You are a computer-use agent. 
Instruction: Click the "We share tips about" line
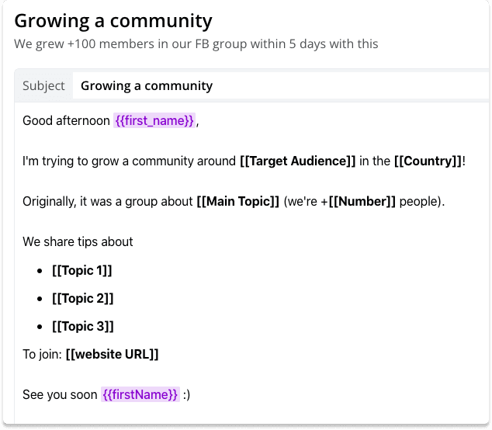coord(78,242)
